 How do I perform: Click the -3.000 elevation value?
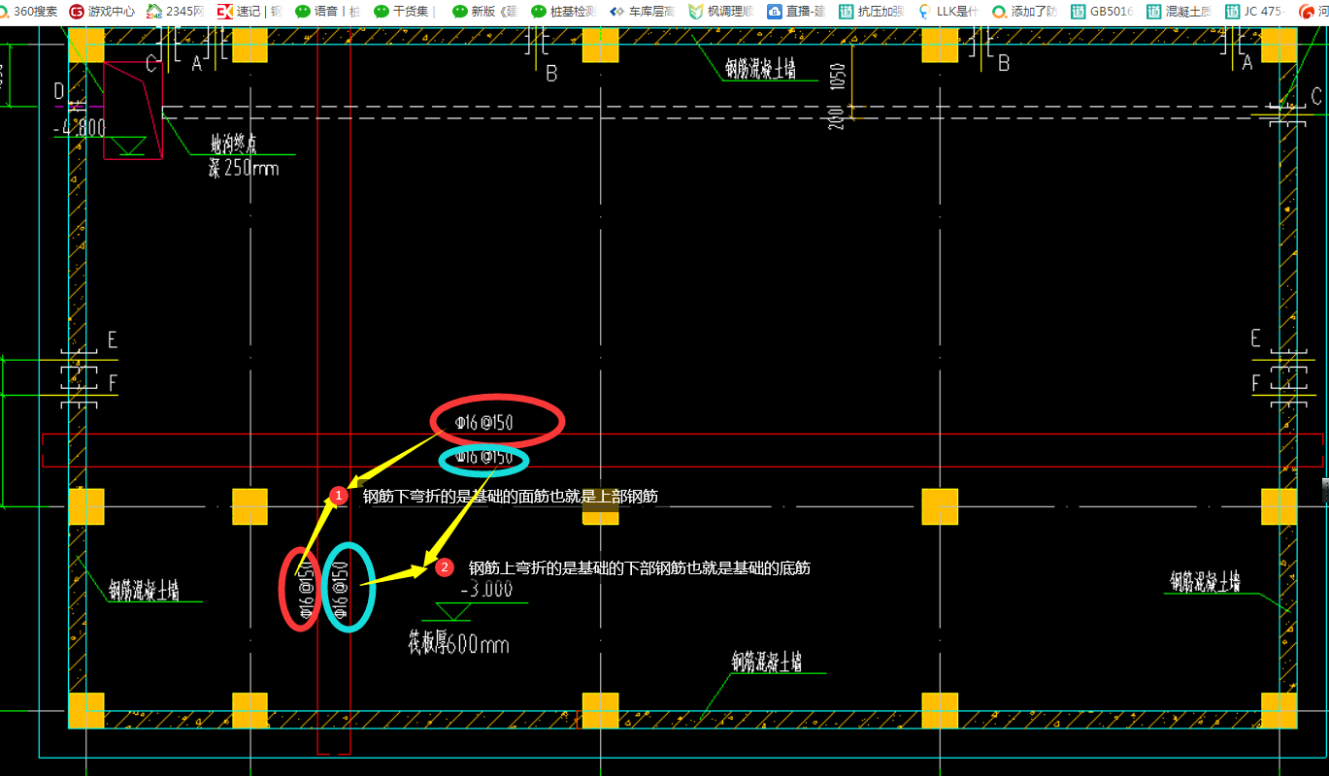tap(486, 590)
